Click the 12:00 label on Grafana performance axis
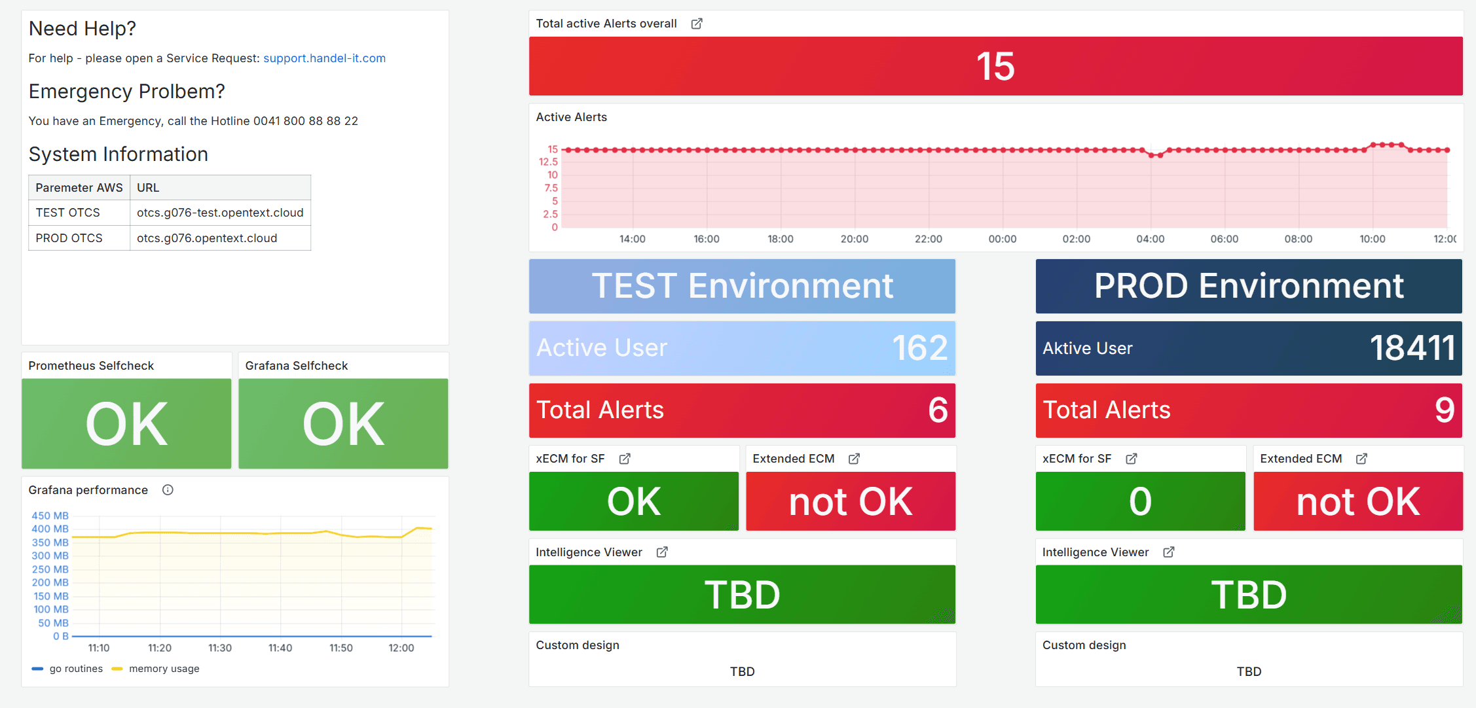This screenshot has height=708, width=1476. point(401,648)
